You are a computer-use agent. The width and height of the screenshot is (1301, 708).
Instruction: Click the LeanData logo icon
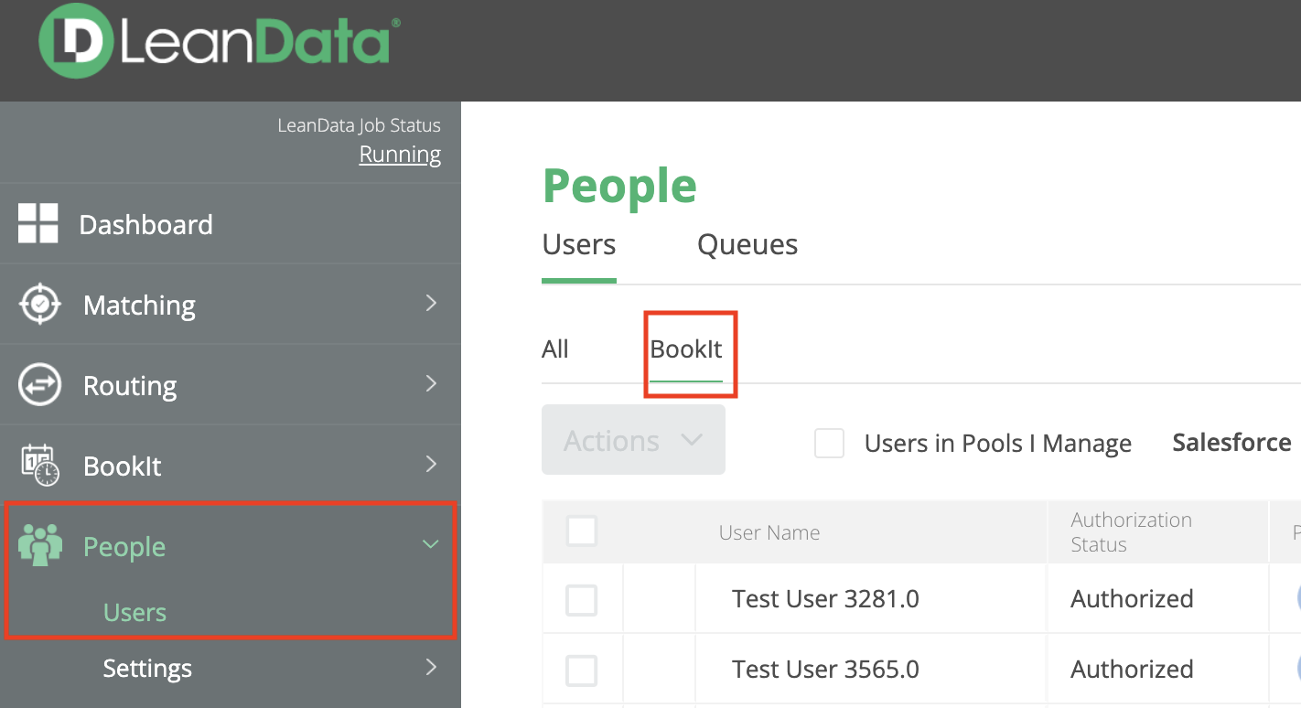point(76,41)
